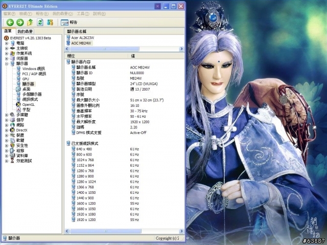327x245 pixels.
Task: Click the 安全性 shield icon in tree
Action: click(12, 145)
